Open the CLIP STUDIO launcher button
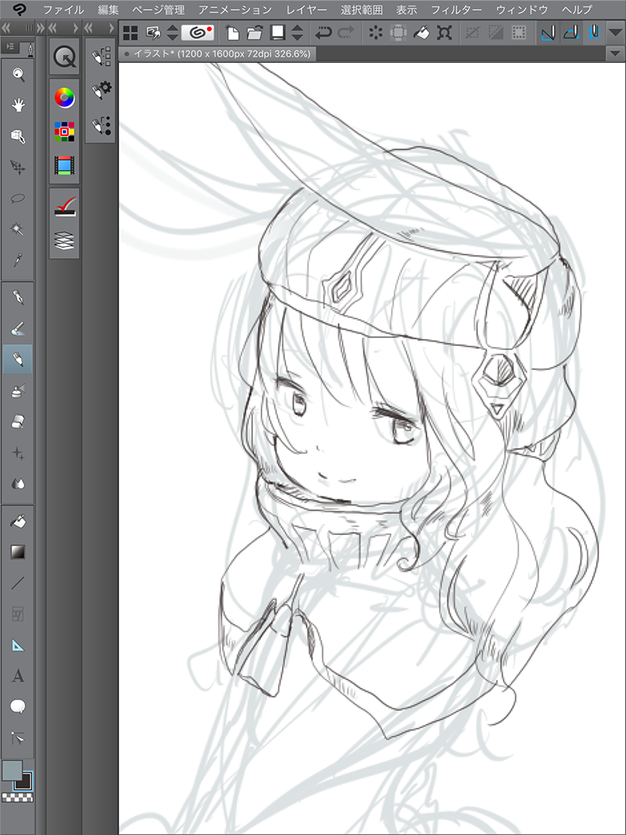This screenshot has width=626, height=835. tap(197, 33)
